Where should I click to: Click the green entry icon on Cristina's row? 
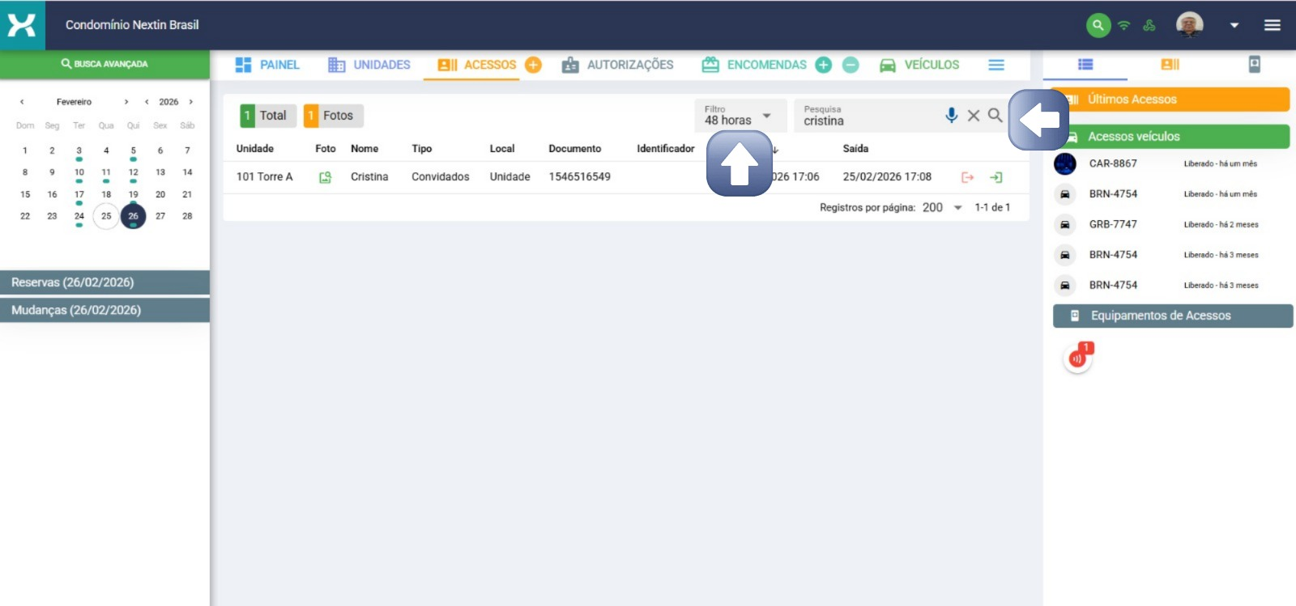click(x=996, y=177)
